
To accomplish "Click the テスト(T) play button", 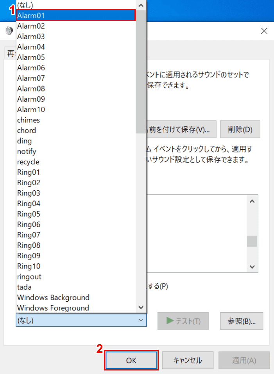I will point(183,321).
